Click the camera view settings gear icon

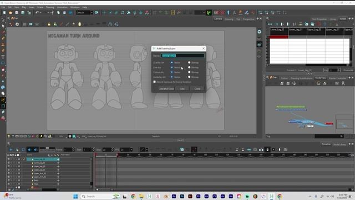coord(17,24)
